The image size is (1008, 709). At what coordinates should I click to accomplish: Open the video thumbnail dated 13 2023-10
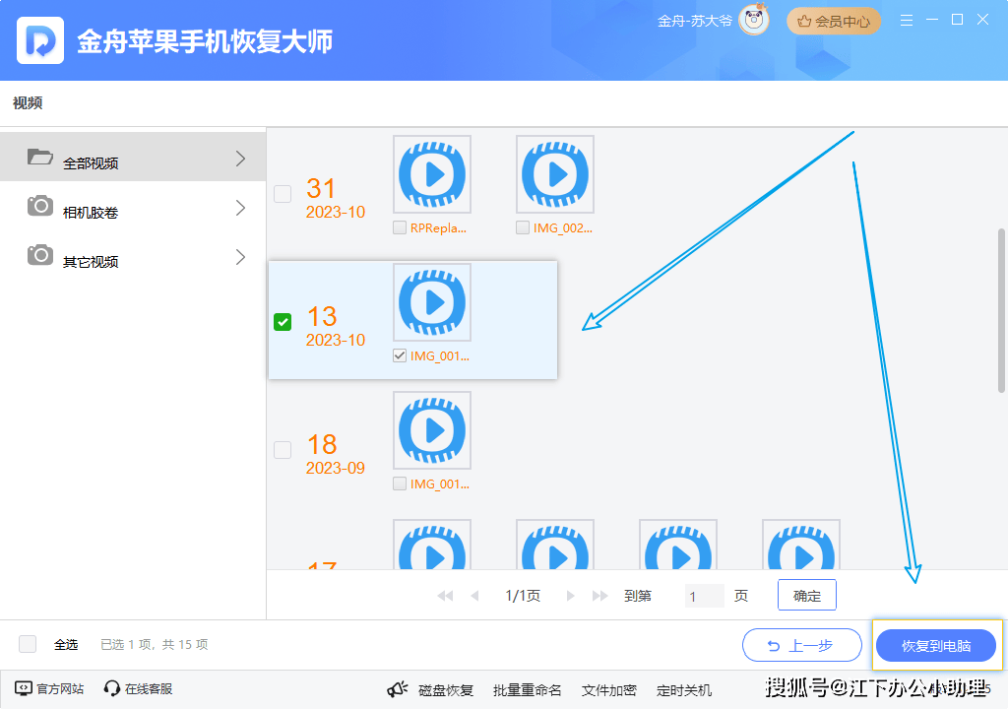coord(432,302)
